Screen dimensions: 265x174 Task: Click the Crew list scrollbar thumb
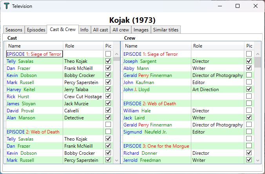click(x=258, y=62)
